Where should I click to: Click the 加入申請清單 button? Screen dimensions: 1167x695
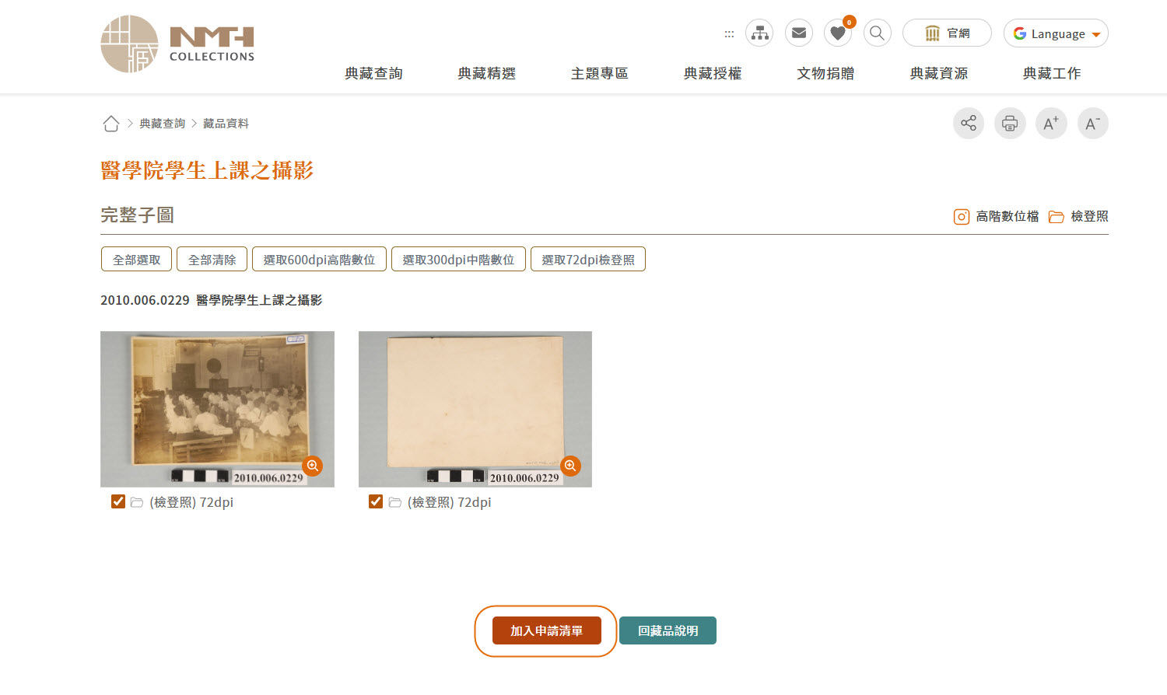pos(546,630)
